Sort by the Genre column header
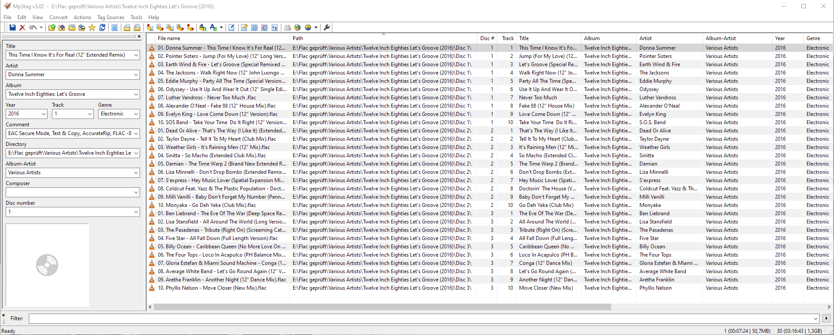This screenshot has width=834, height=335. click(x=818, y=38)
